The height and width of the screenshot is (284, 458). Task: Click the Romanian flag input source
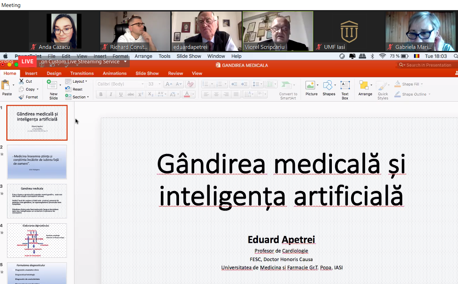(x=416, y=56)
